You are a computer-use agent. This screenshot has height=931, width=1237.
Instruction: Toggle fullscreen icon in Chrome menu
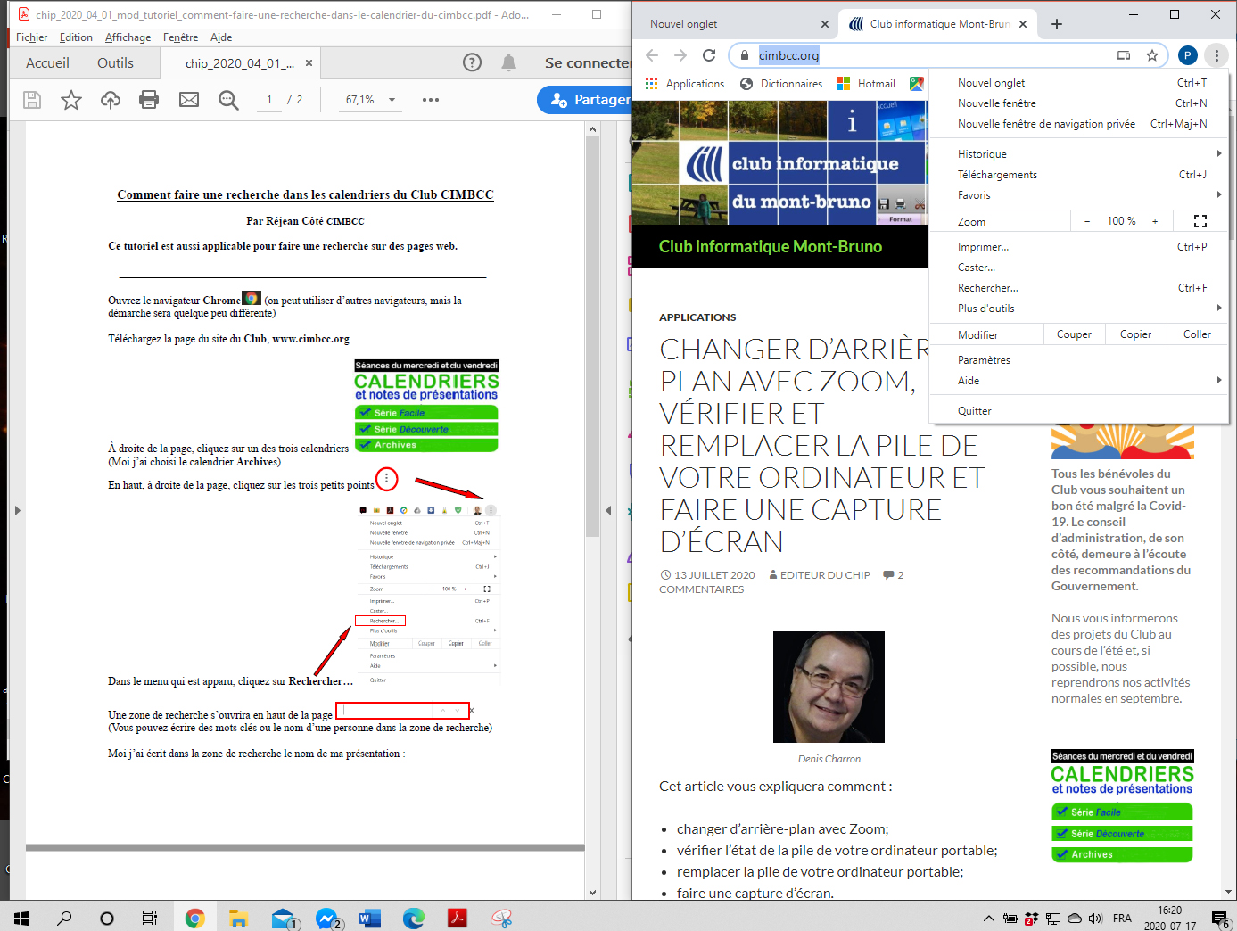point(1200,221)
